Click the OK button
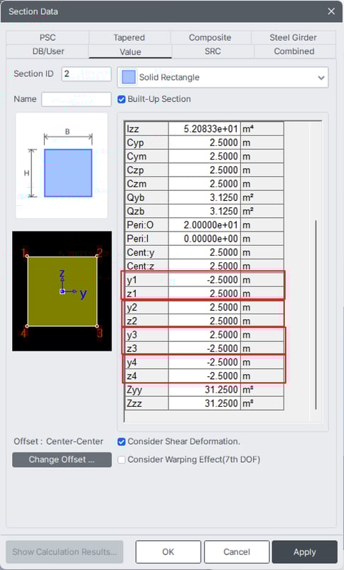This screenshot has width=344, height=570. click(x=168, y=551)
